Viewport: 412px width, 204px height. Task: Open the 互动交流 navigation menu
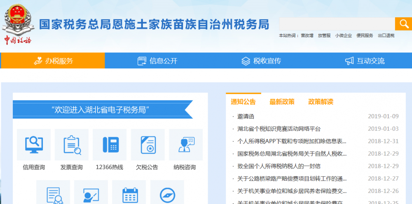coord(365,61)
